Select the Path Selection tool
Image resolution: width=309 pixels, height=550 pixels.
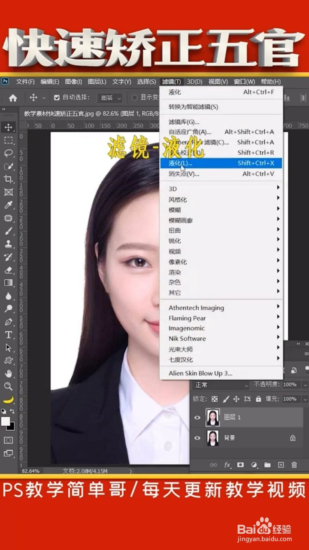[x=9, y=347]
